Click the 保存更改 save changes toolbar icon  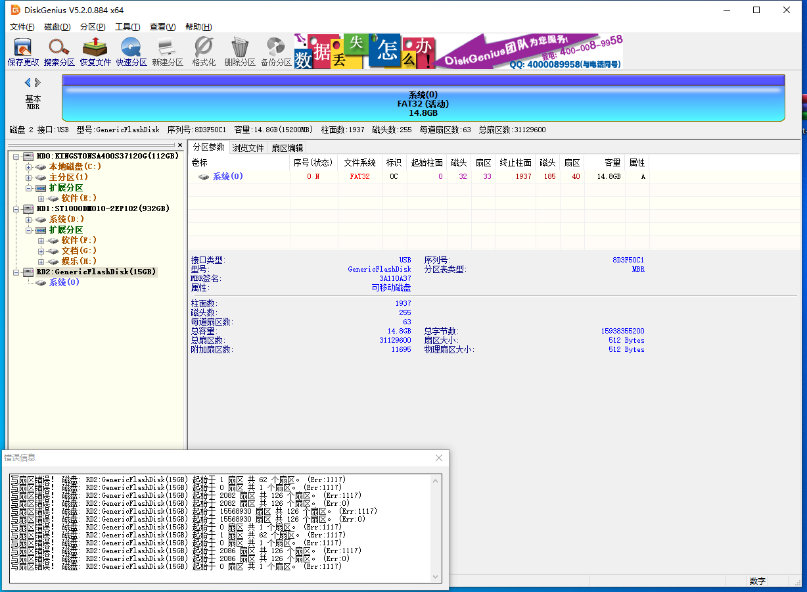coord(23,52)
